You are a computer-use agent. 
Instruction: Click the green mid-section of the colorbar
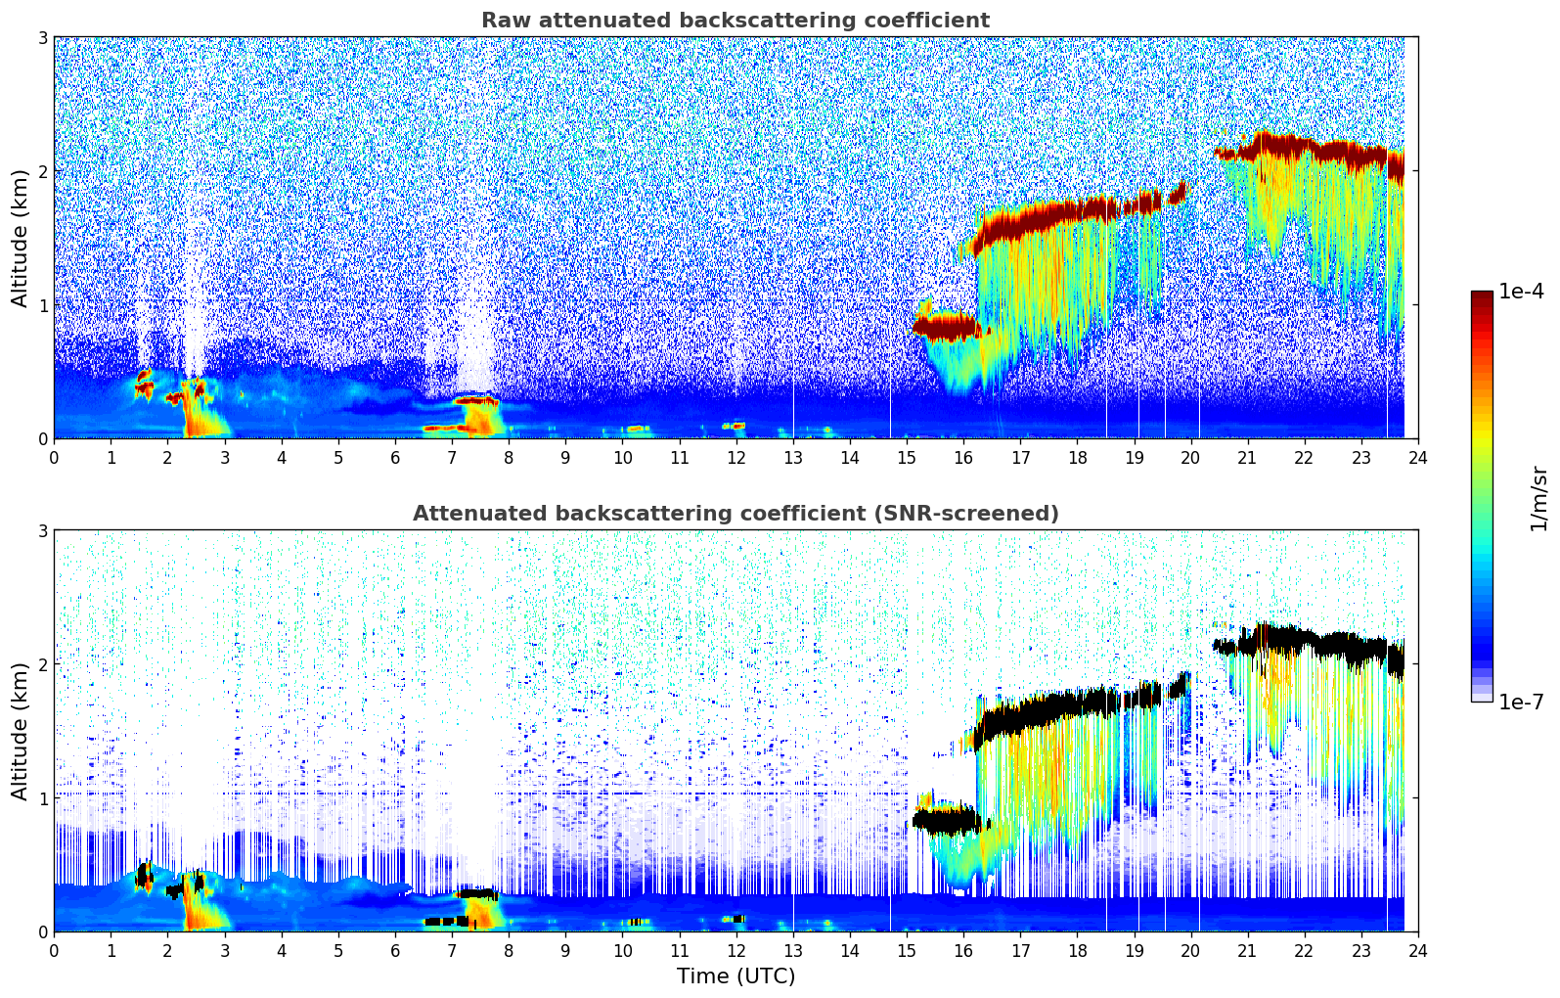(1482, 479)
